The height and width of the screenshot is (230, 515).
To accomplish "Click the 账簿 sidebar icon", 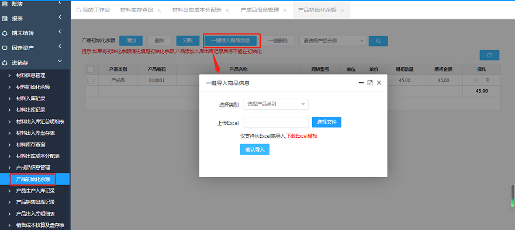I will tap(5, 4).
